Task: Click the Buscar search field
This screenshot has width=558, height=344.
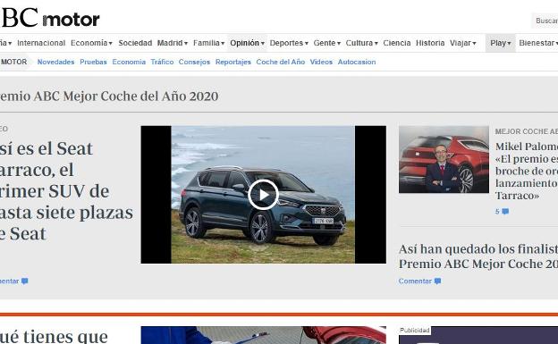Action: click(545, 21)
